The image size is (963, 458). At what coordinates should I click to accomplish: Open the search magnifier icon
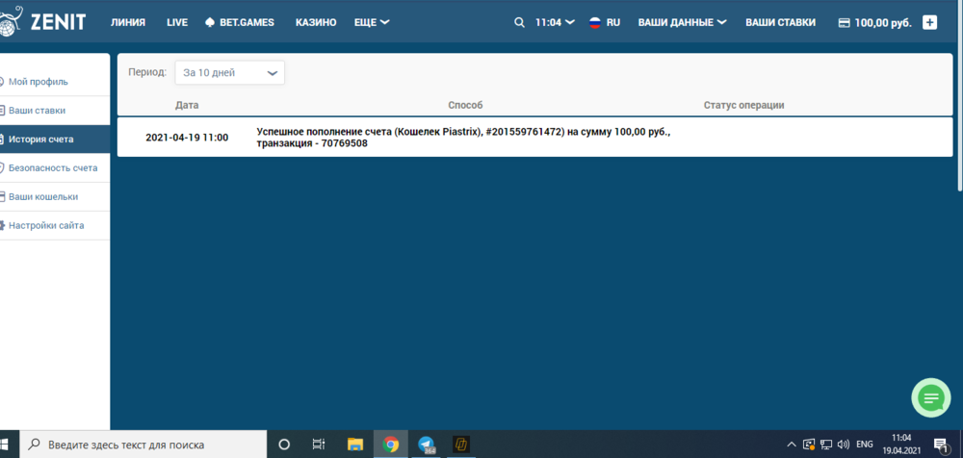tap(520, 23)
